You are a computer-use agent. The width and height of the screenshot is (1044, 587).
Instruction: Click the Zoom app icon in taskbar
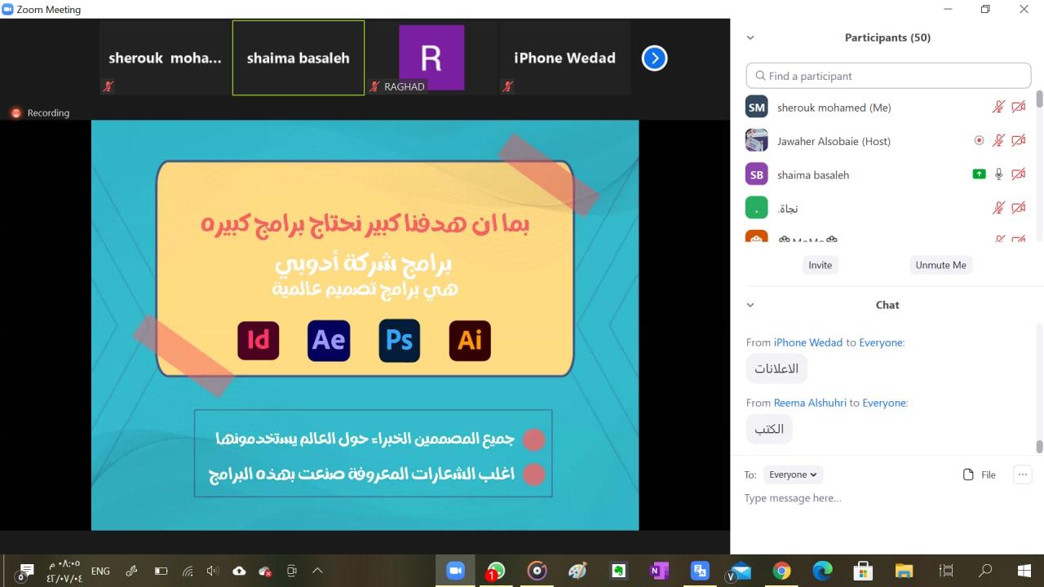coord(455,571)
